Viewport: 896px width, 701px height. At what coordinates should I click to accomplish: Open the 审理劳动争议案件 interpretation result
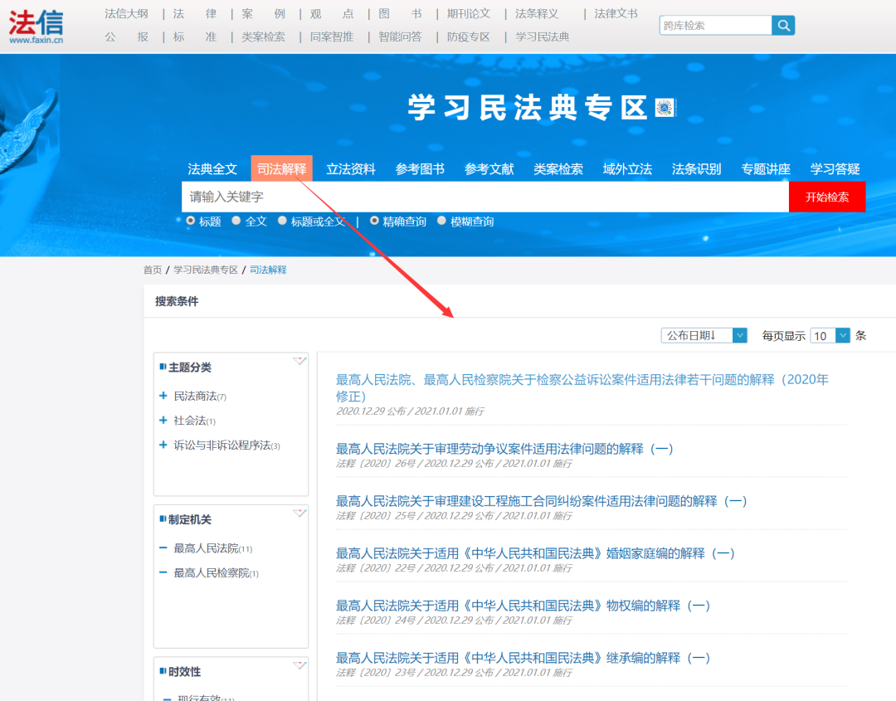coord(504,449)
